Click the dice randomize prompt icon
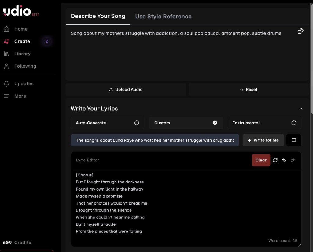Viewport: 313px width, 252px height. click(x=300, y=31)
